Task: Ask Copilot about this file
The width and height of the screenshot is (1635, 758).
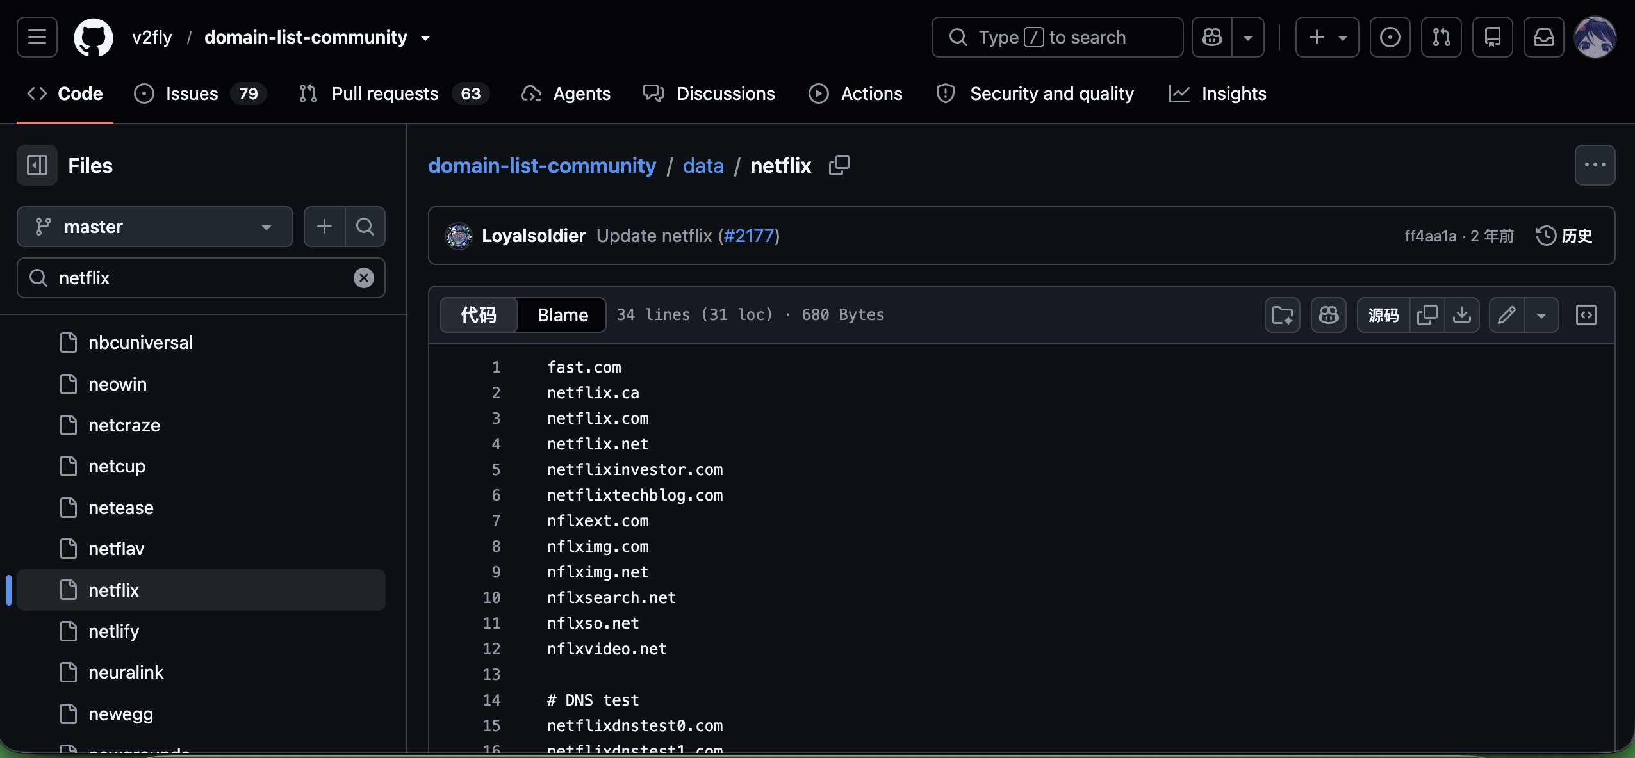Action: pyautogui.click(x=1329, y=315)
